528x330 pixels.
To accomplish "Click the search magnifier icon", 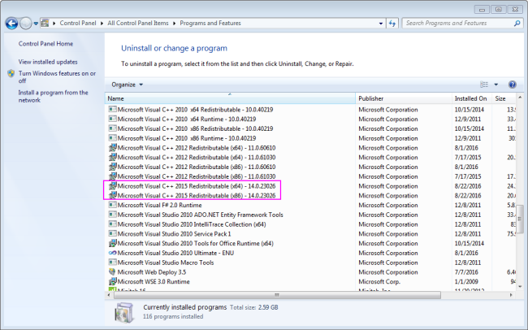I will [517, 24].
